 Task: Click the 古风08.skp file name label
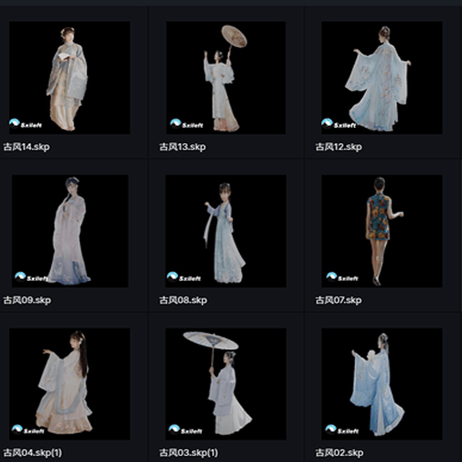(x=182, y=300)
